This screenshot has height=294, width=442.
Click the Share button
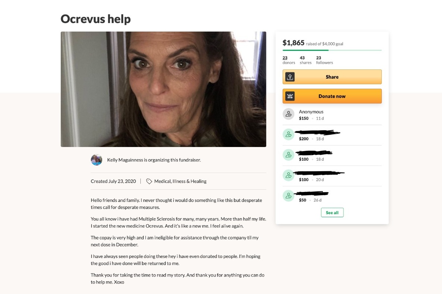pyautogui.click(x=332, y=77)
